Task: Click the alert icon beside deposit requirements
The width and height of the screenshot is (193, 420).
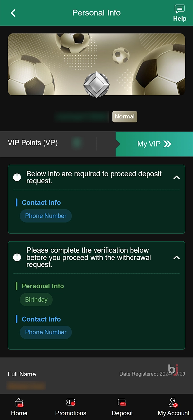Action: tap(17, 177)
